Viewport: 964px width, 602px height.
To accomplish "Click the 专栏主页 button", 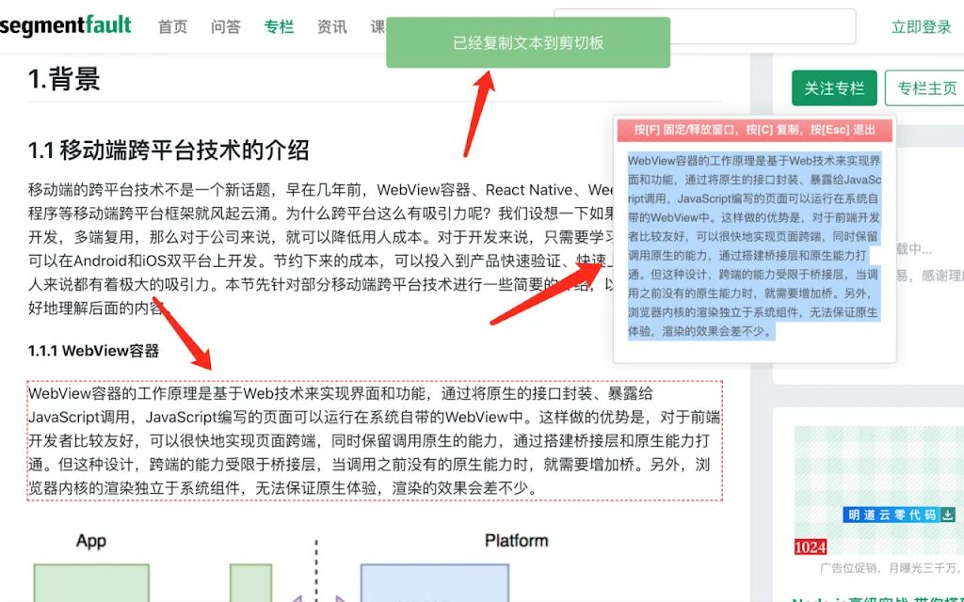I will point(926,88).
